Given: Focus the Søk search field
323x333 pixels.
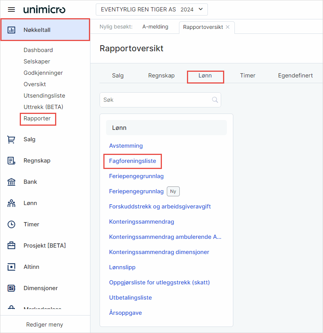Looking at the screenshot, I should (x=156, y=100).
